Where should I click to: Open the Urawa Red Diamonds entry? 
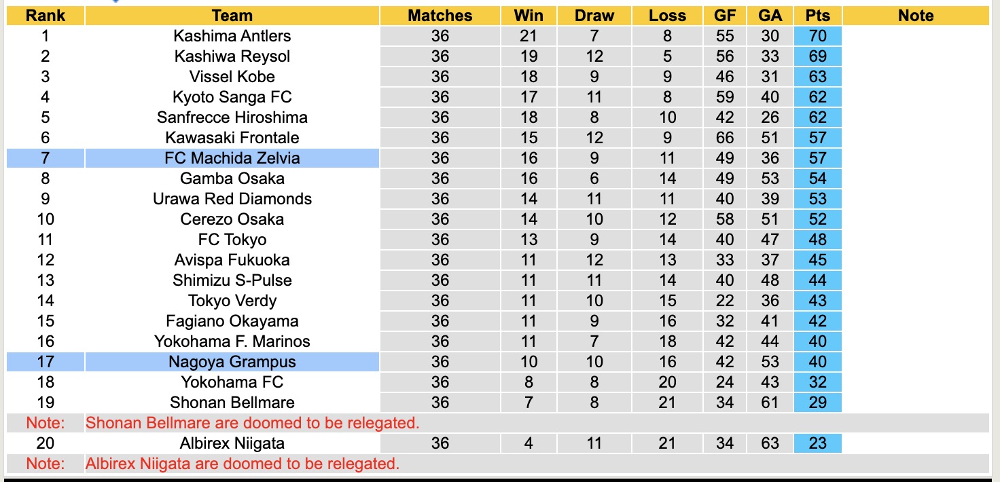click(x=232, y=199)
